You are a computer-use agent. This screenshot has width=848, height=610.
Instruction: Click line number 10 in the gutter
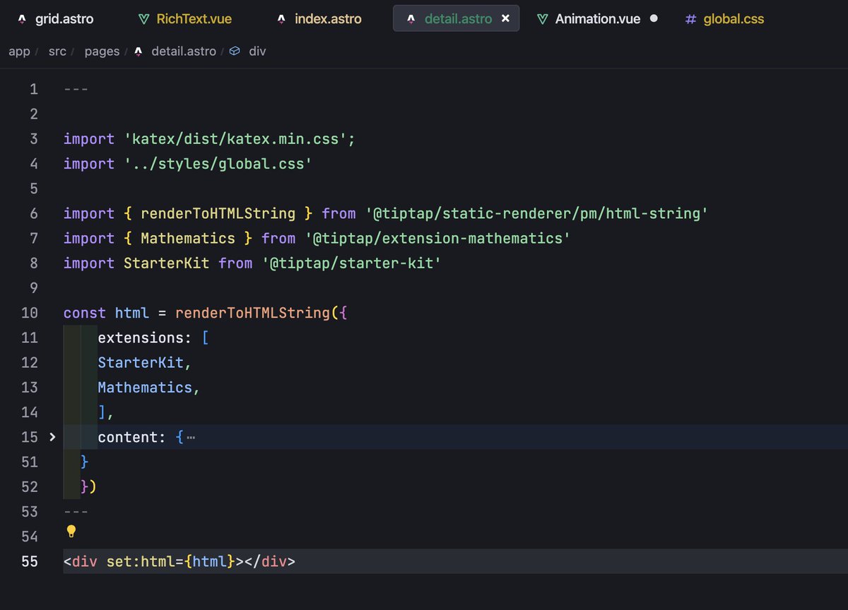pyautogui.click(x=29, y=313)
